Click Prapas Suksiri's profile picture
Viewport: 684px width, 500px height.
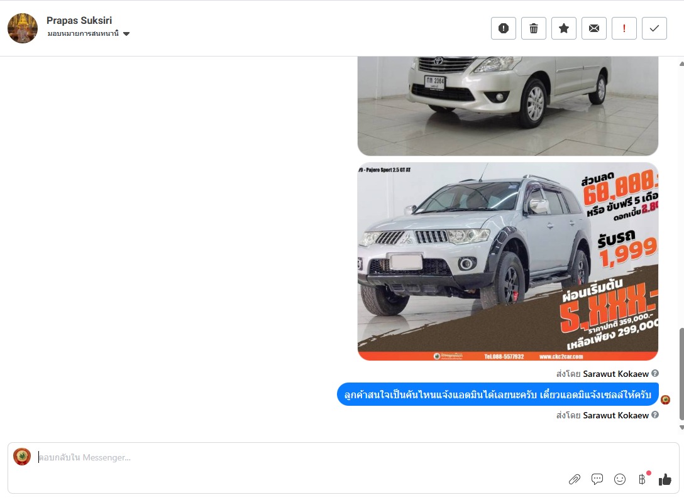pos(23,28)
